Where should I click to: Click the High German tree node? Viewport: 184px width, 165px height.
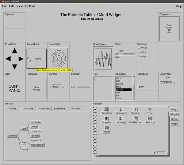(x=37, y=145)
